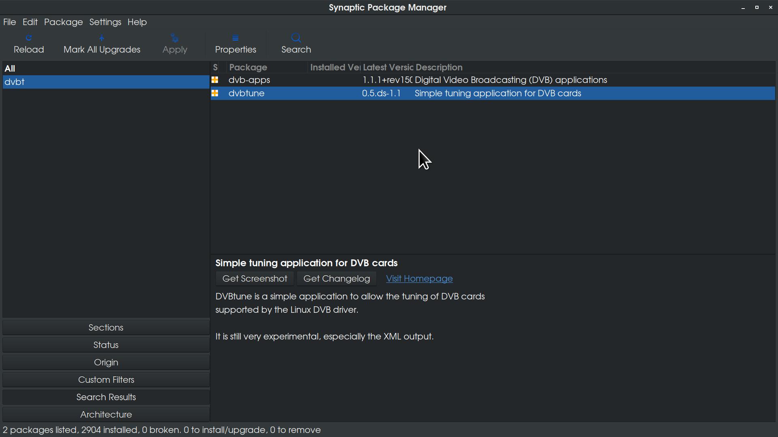Open the Package menu

coord(63,22)
